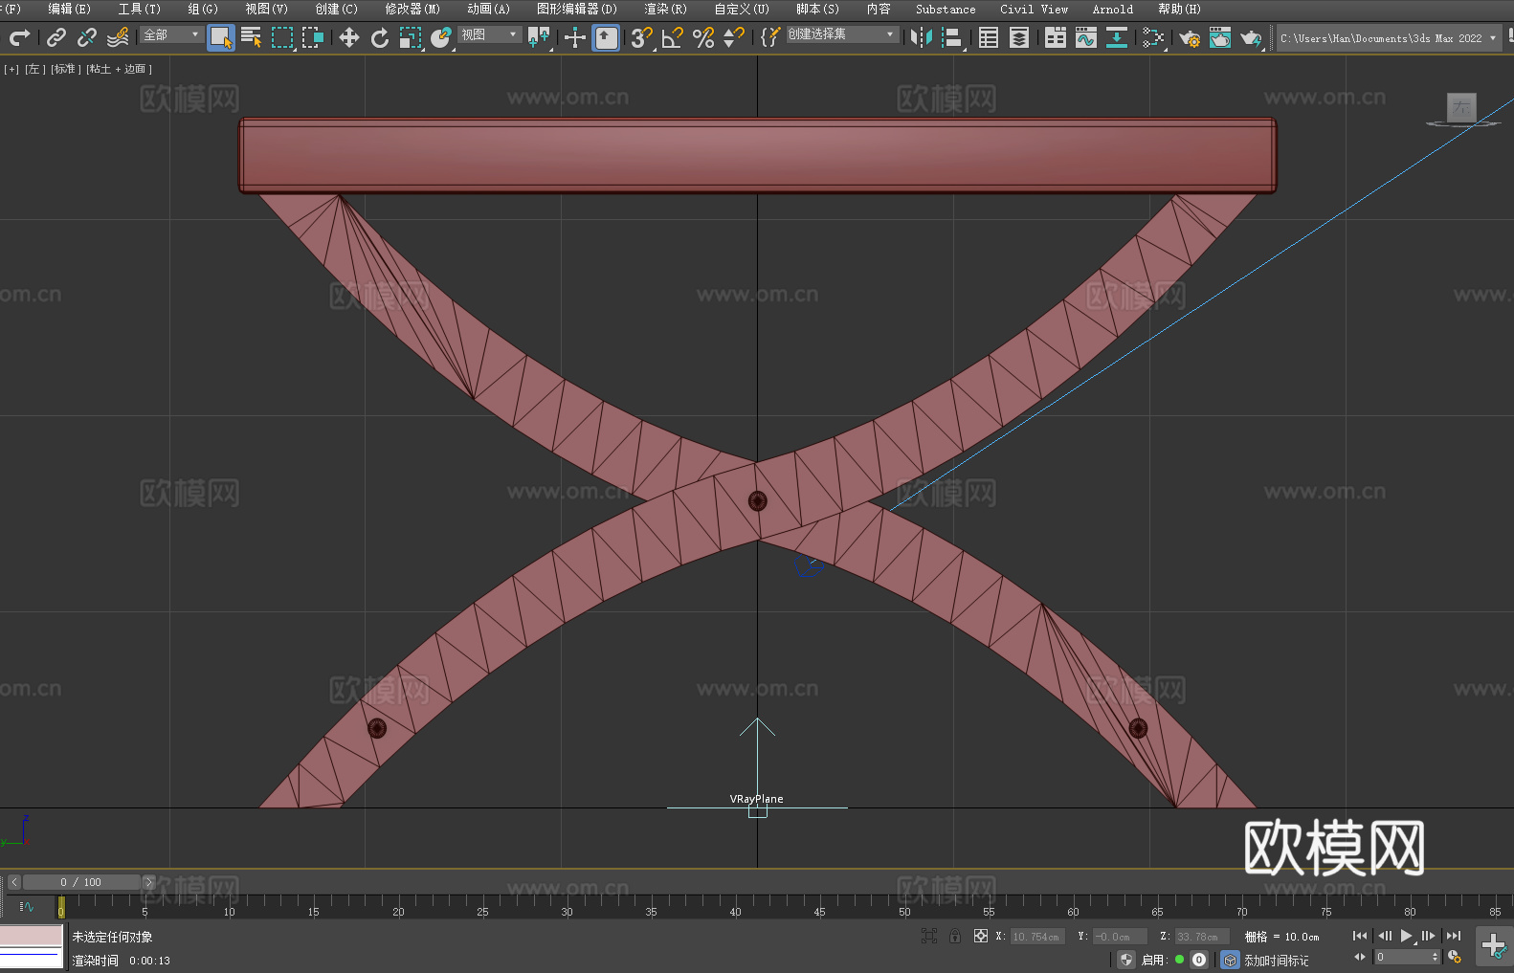Toggle Absolute/Offset transform mode icon
The height and width of the screenshot is (973, 1514).
click(981, 936)
